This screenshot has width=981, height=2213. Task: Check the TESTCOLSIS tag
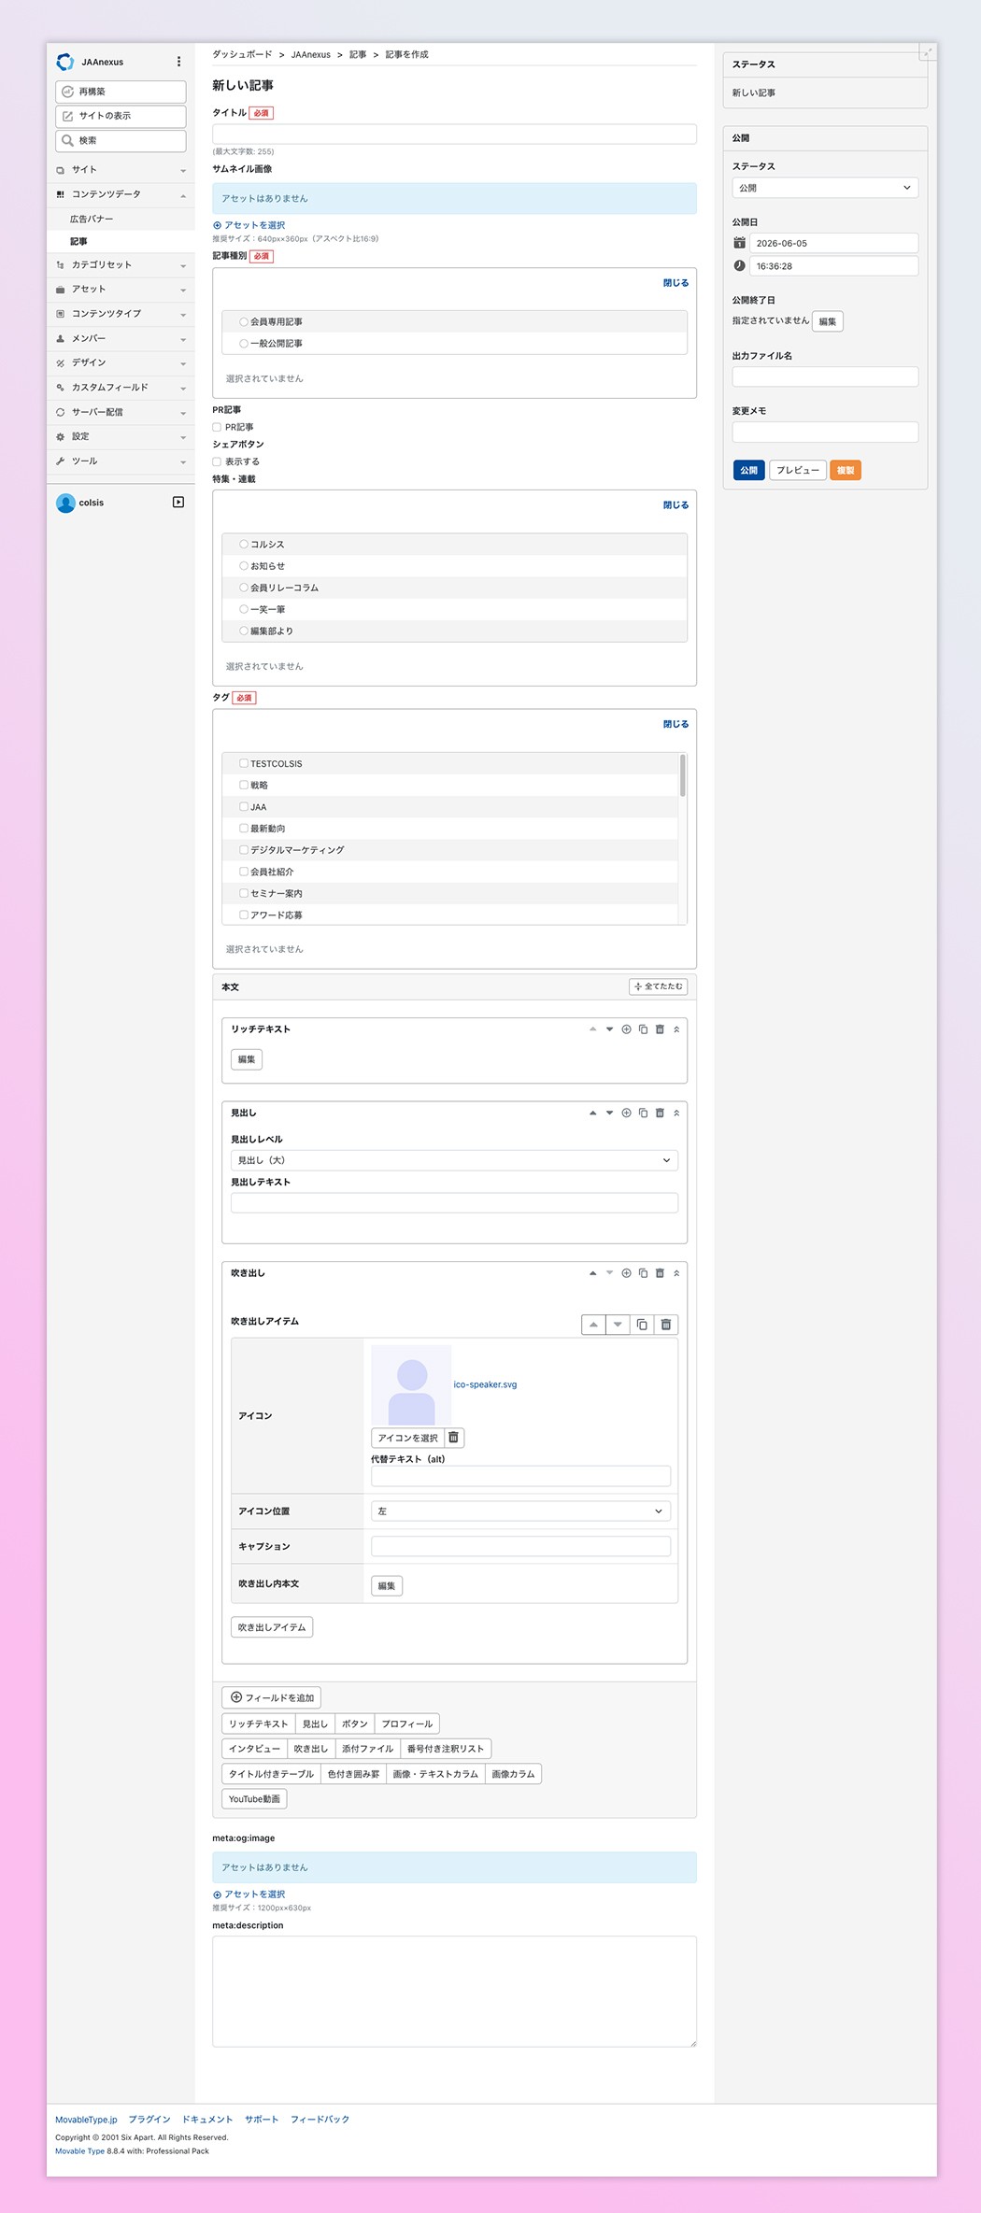(x=244, y=763)
